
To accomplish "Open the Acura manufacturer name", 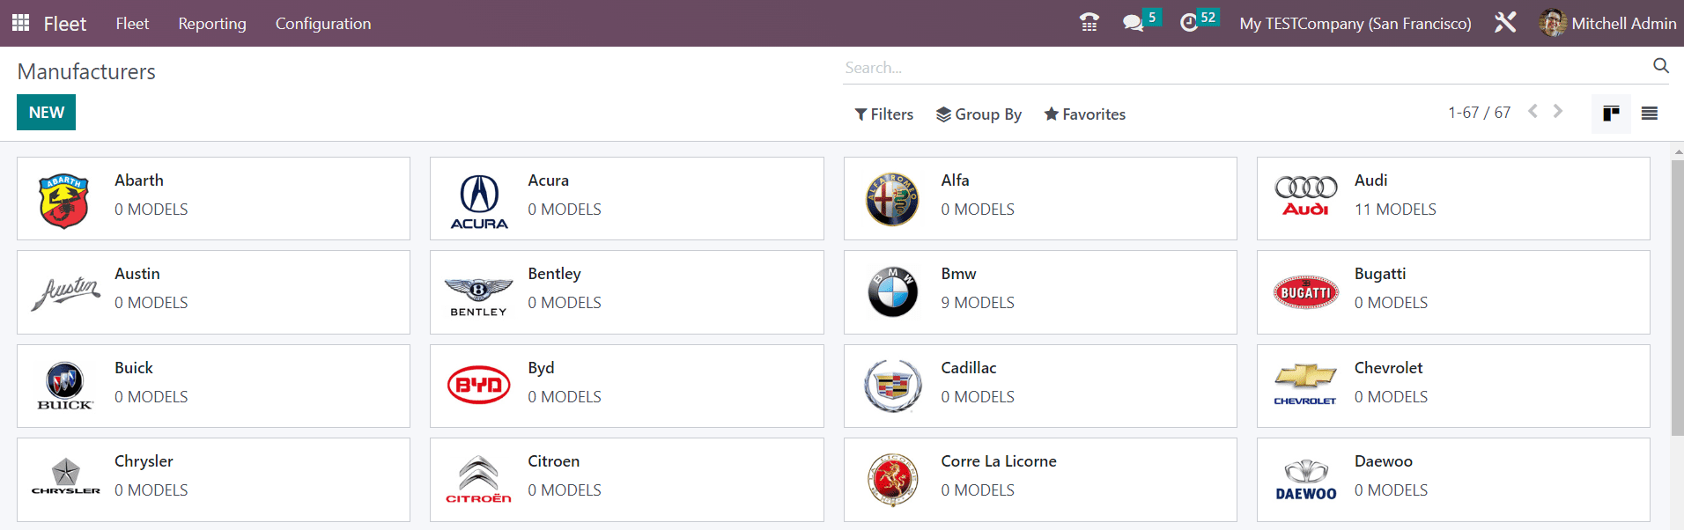I will (x=548, y=180).
